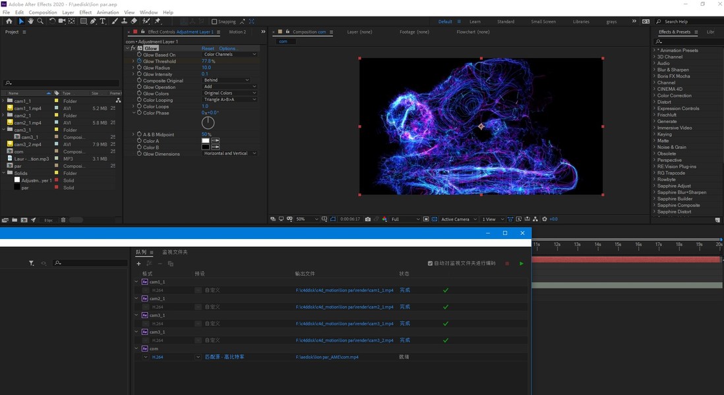The height and width of the screenshot is (395, 724).
Task: Open the Glow Colors dropdown
Action: 230,93
